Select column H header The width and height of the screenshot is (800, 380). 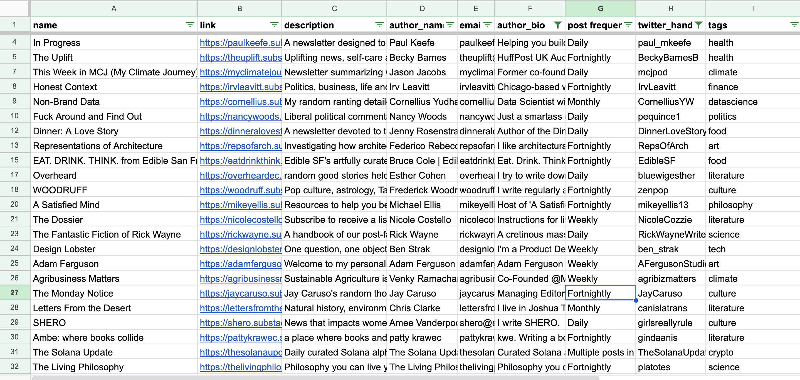coord(671,8)
